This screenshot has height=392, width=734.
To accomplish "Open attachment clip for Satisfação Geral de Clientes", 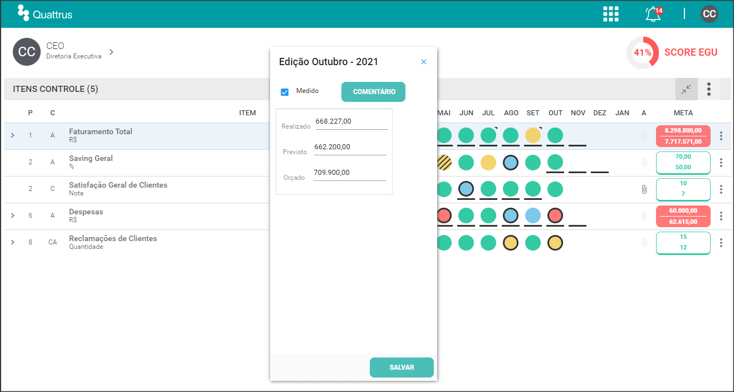I will click(644, 189).
